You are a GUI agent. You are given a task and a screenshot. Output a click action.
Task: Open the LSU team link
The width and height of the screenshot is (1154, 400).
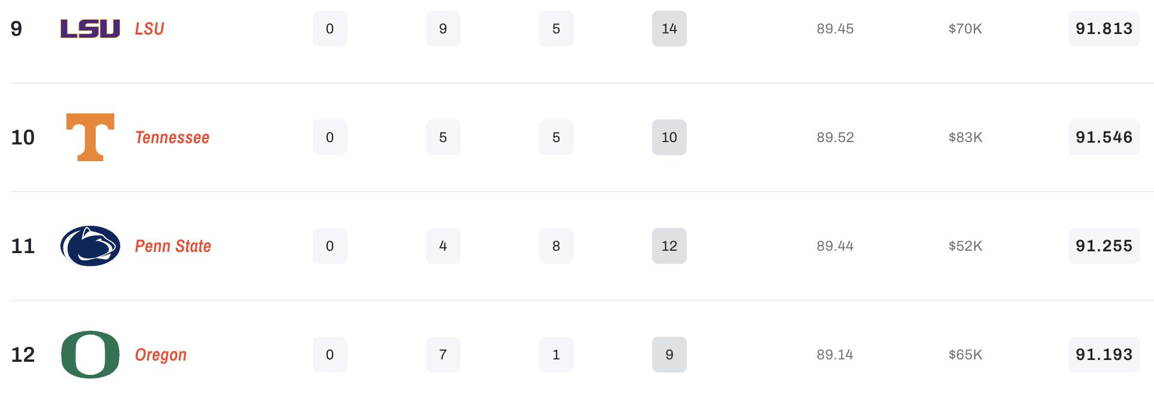pyautogui.click(x=150, y=29)
